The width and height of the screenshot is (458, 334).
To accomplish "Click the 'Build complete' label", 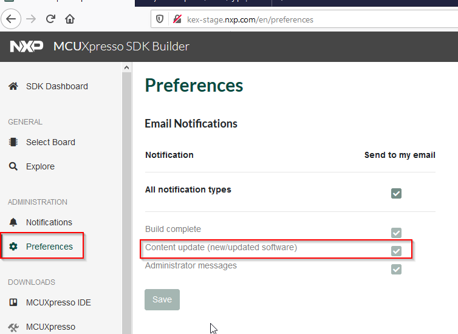I will click(x=173, y=229).
